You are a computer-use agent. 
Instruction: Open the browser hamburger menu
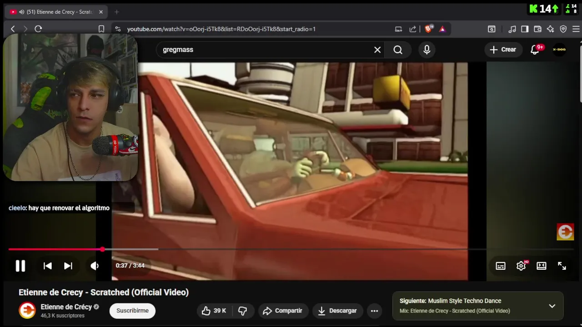(576, 29)
